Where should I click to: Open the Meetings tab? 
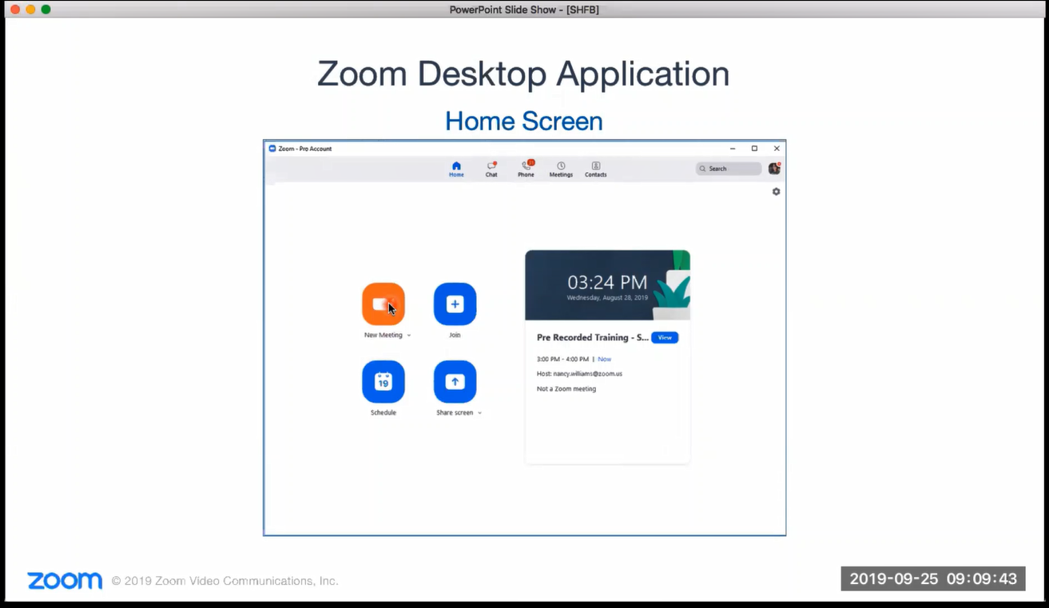[x=561, y=169]
